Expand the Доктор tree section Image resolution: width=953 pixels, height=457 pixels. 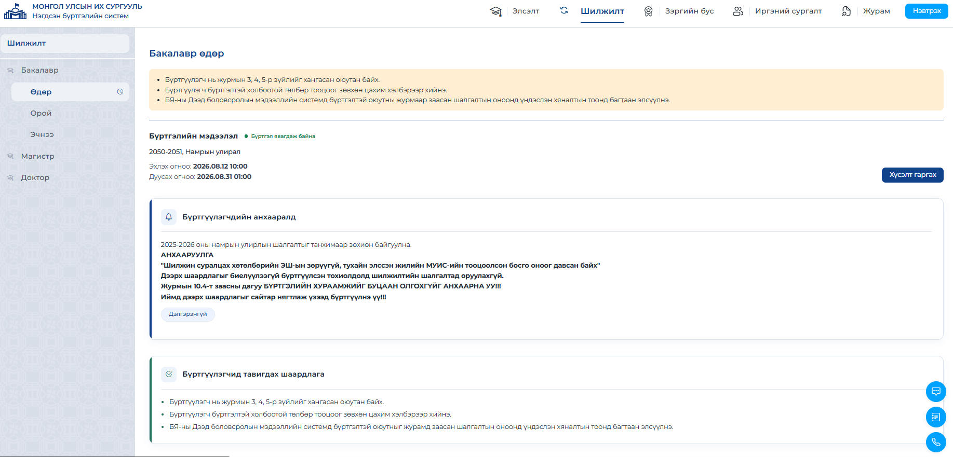coord(35,178)
